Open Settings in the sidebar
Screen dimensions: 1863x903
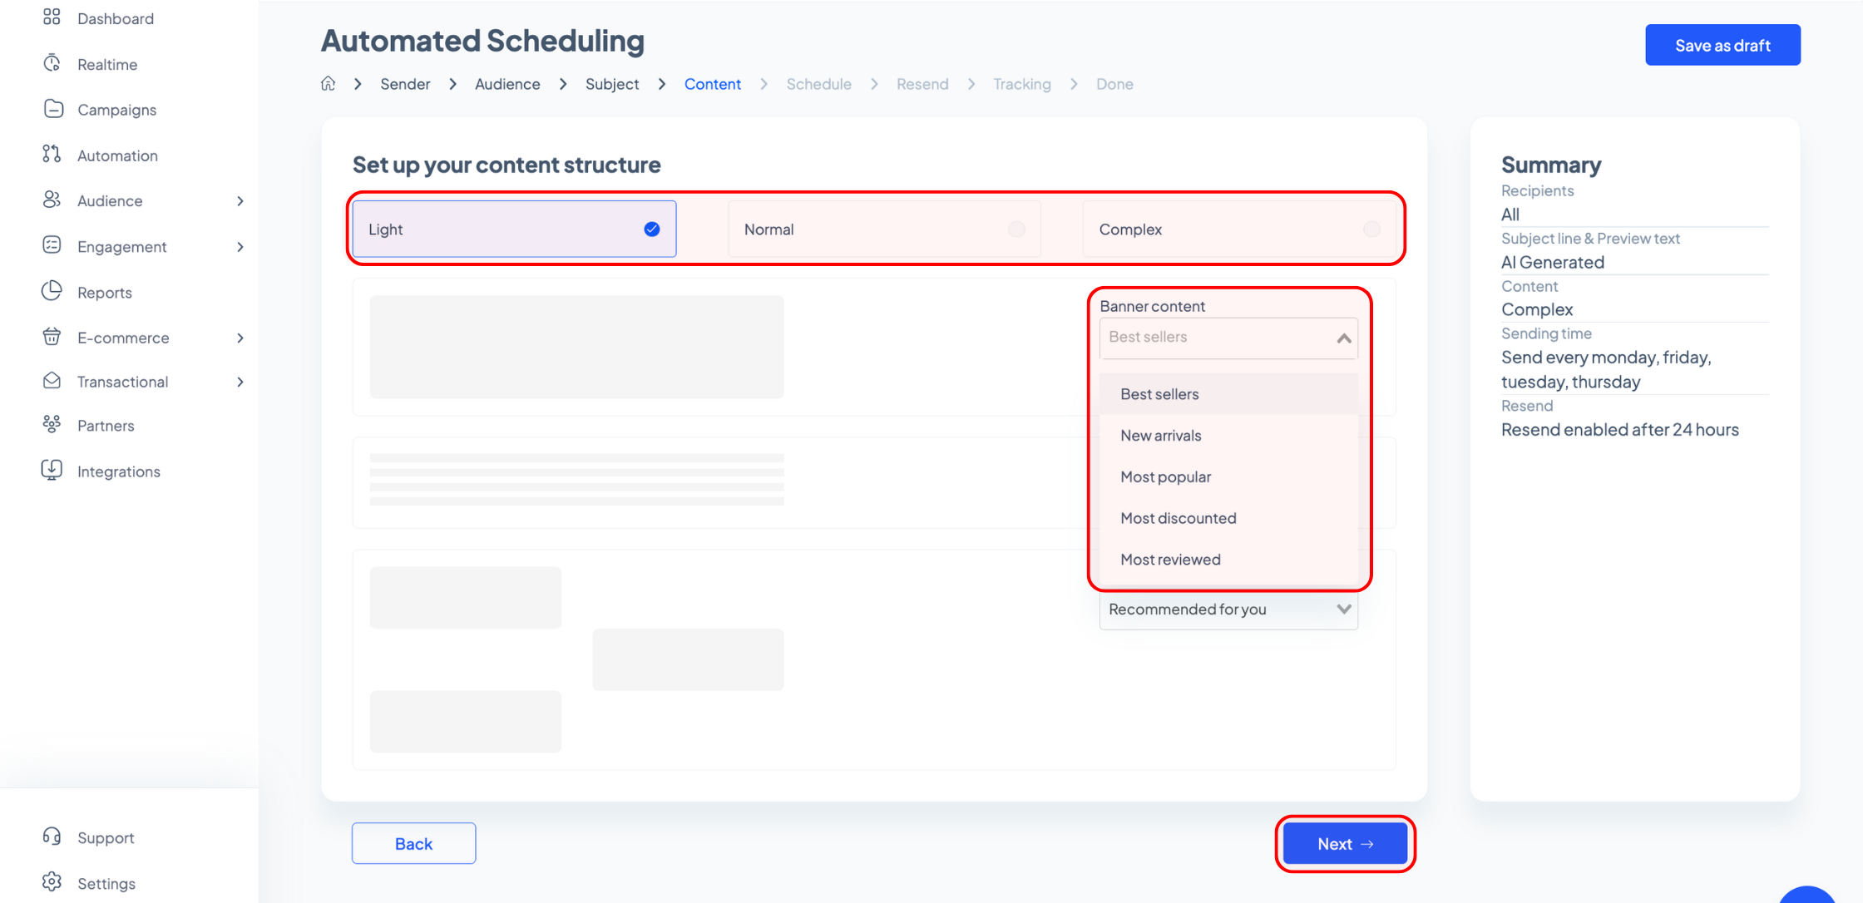coord(106,883)
